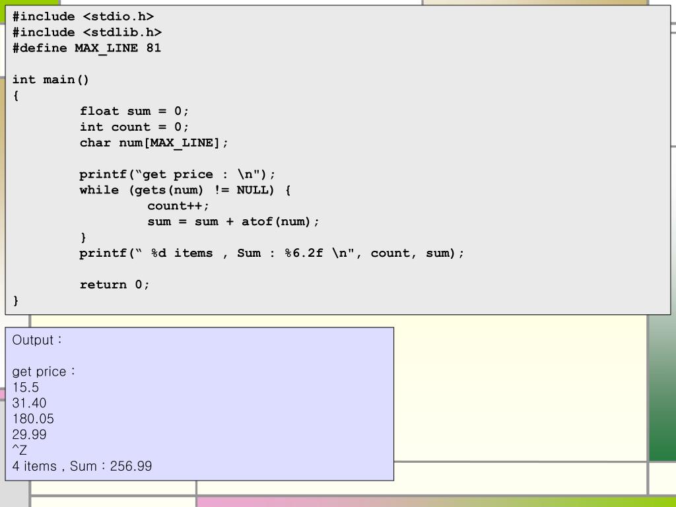Click the '29.99' output value
Screen dimensions: 676x507
click(x=29, y=434)
